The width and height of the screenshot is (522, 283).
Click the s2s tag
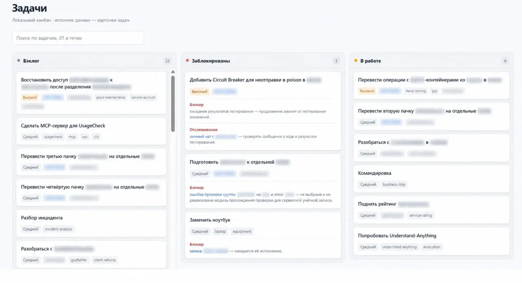96,137
